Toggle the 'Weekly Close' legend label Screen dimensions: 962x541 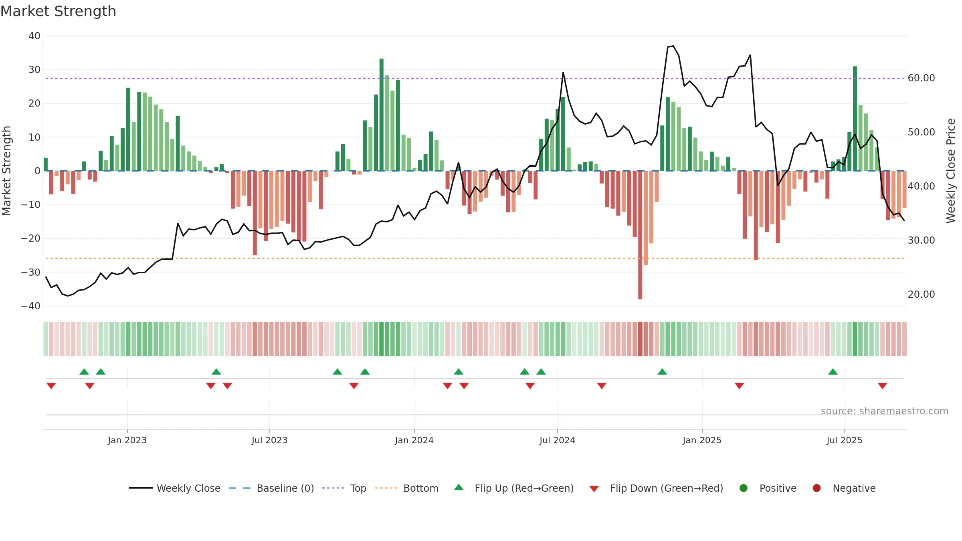coord(188,488)
